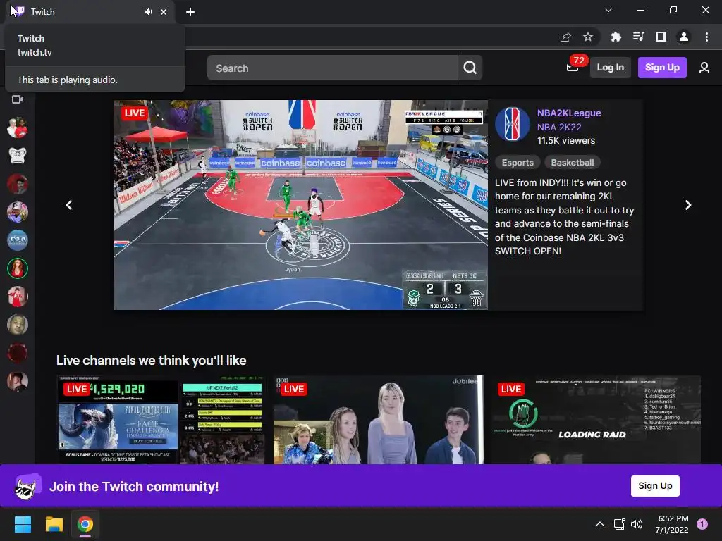Screen dimensions: 722x541
Task: Click the purple Sign Up header button
Action: [x=662, y=68]
